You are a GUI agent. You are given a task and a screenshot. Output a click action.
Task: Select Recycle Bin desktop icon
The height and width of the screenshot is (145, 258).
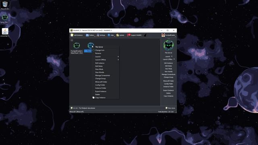coord(5,5)
